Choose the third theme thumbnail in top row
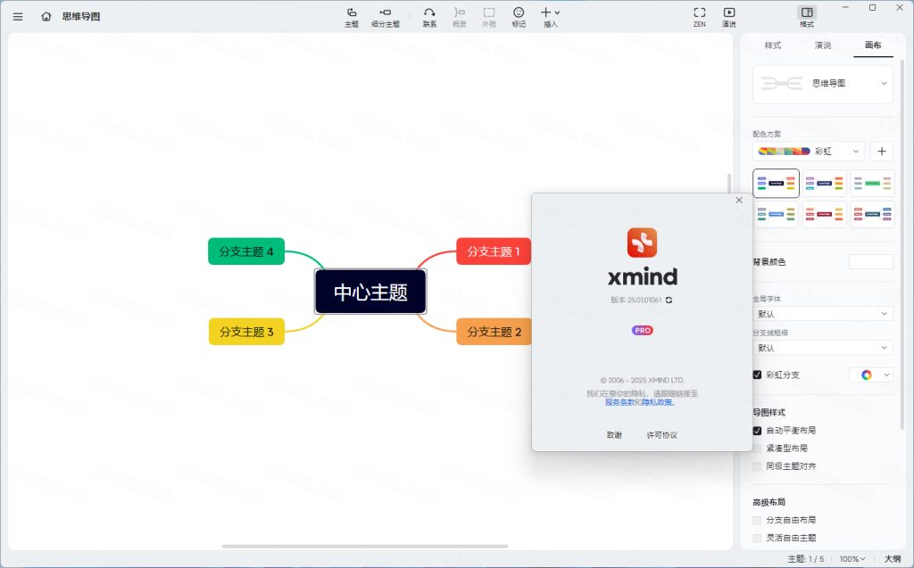 coord(873,184)
